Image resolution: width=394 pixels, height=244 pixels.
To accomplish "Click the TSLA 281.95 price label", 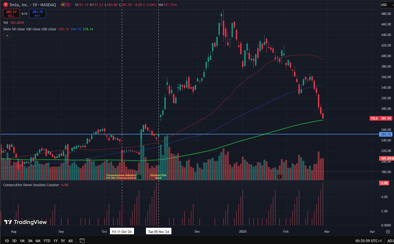I will (381, 118).
